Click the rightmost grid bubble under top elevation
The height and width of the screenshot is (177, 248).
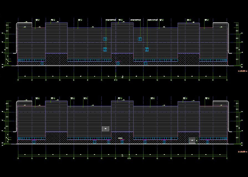pos(227,80)
